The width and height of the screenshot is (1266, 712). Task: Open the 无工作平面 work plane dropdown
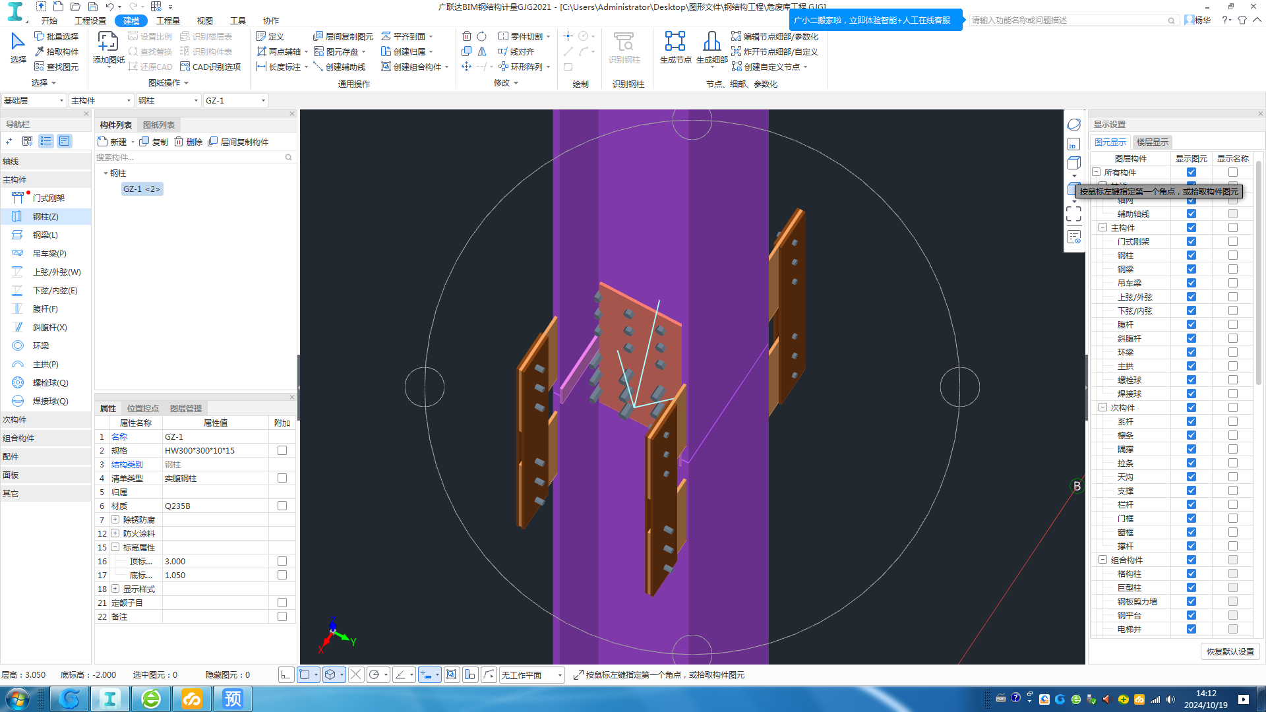point(531,674)
